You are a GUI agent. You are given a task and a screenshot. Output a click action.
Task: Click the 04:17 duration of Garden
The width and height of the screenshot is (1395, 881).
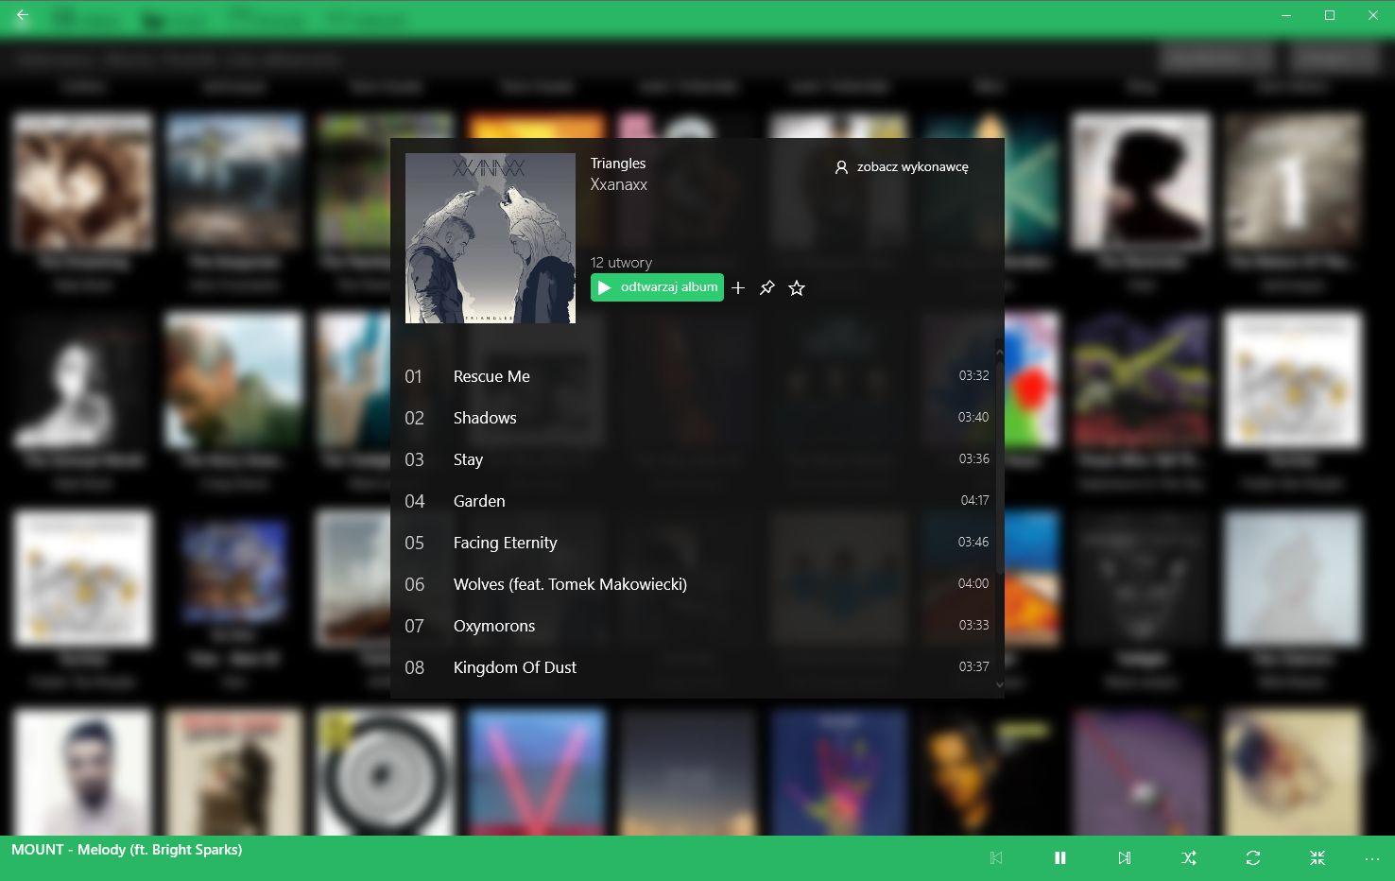coord(974,500)
